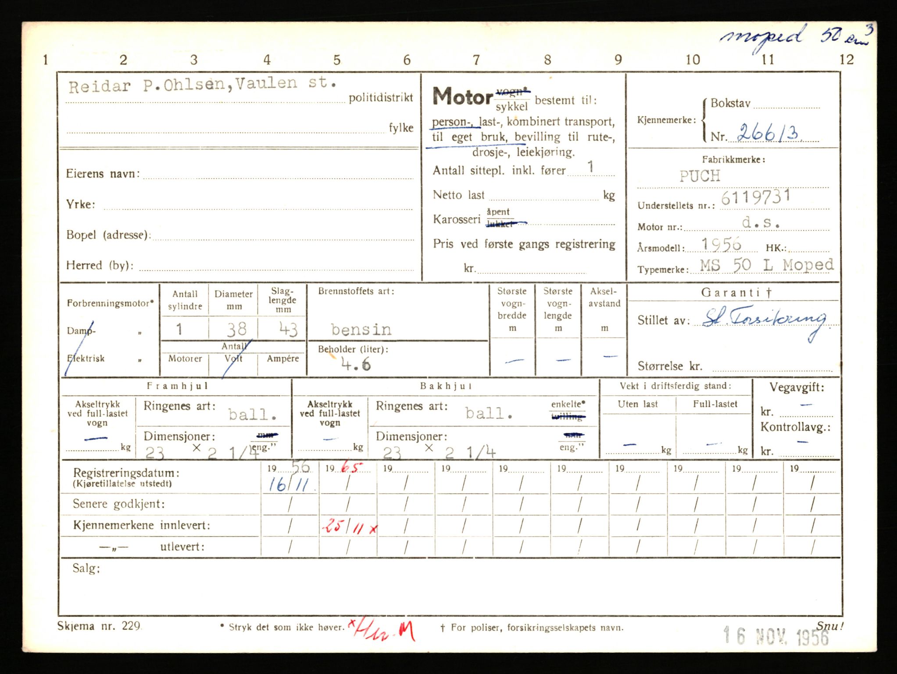The width and height of the screenshot is (897, 674).
Task: Click chassis number '6119731'
Action: click(x=755, y=197)
